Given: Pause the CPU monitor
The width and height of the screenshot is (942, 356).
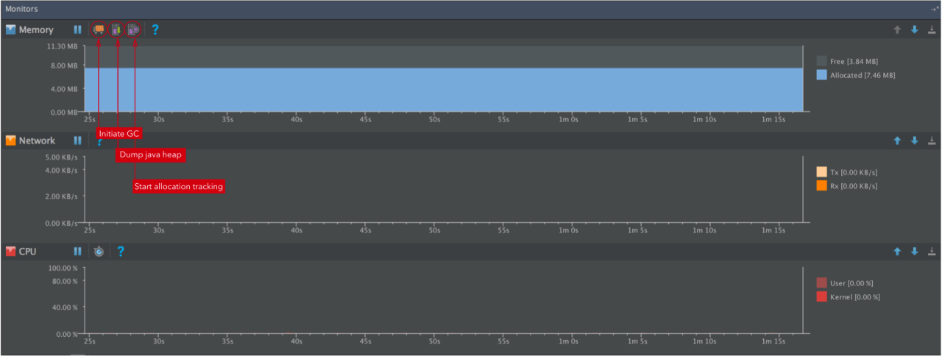Looking at the screenshot, I should 77,252.
